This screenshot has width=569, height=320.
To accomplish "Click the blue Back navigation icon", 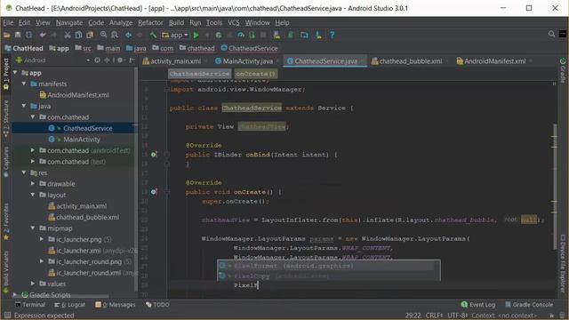I will [x=128, y=36].
